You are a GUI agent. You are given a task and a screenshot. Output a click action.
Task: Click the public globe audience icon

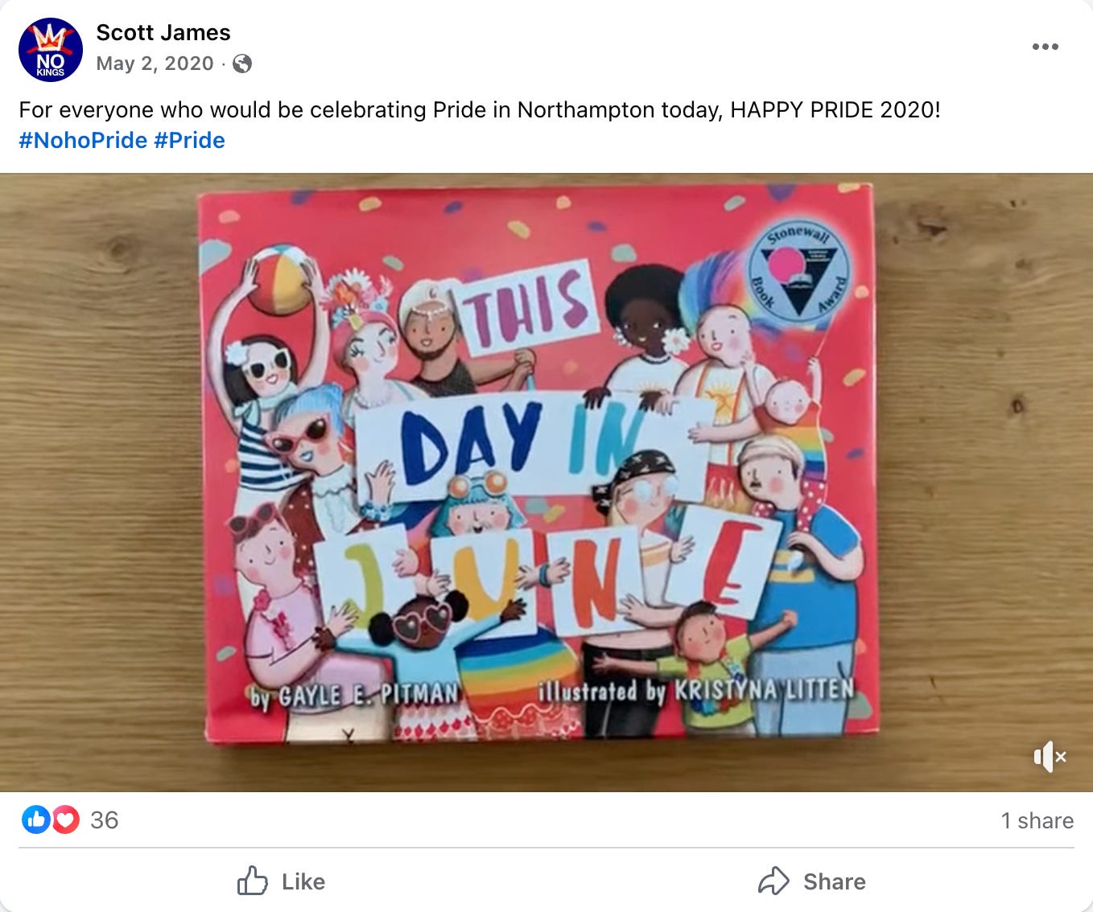[242, 64]
